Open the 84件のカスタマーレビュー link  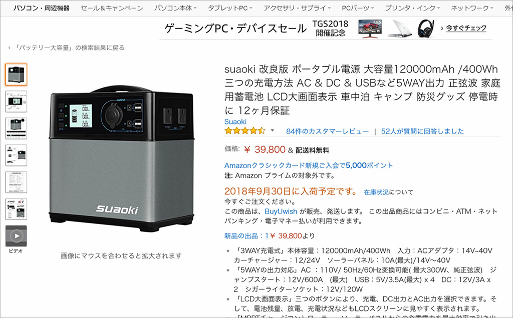(x=327, y=131)
